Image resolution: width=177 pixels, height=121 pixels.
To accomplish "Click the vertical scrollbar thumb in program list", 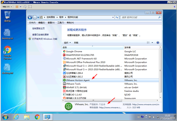I will coord(160,70).
